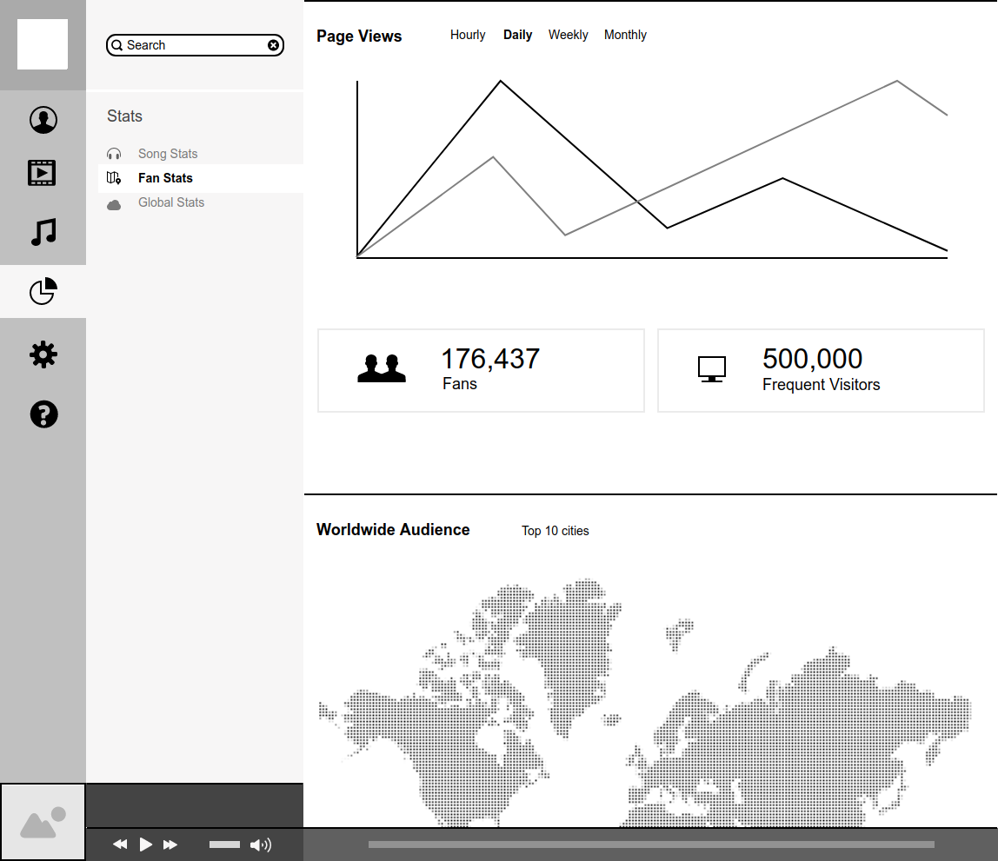The width and height of the screenshot is (998, 861).
Task: Play the current track
Action: coord(146,844)
